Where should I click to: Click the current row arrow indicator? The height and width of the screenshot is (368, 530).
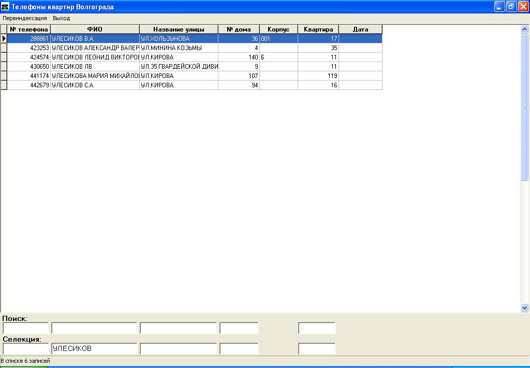tap(4, 39)
